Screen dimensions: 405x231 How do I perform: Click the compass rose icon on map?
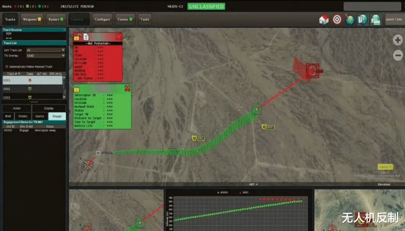(88, 165)
